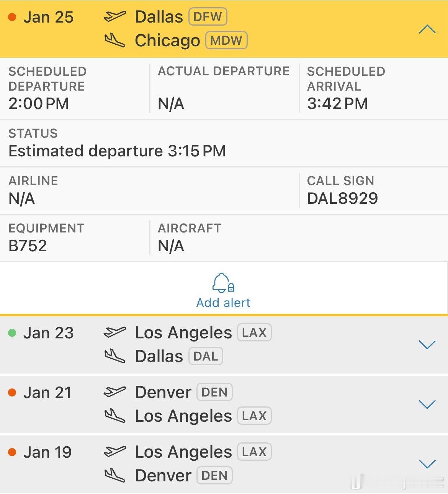Click the takeoff icon beside Denver on Jan 21
This screenshot has width=448, height=494.
[114, 392]
